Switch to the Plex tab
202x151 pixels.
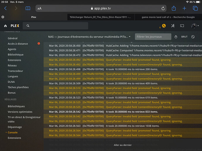point(34,17)
